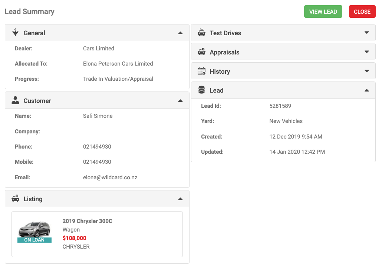
Task: Click the General funnel dollar icon
Action: click(15, 33)
